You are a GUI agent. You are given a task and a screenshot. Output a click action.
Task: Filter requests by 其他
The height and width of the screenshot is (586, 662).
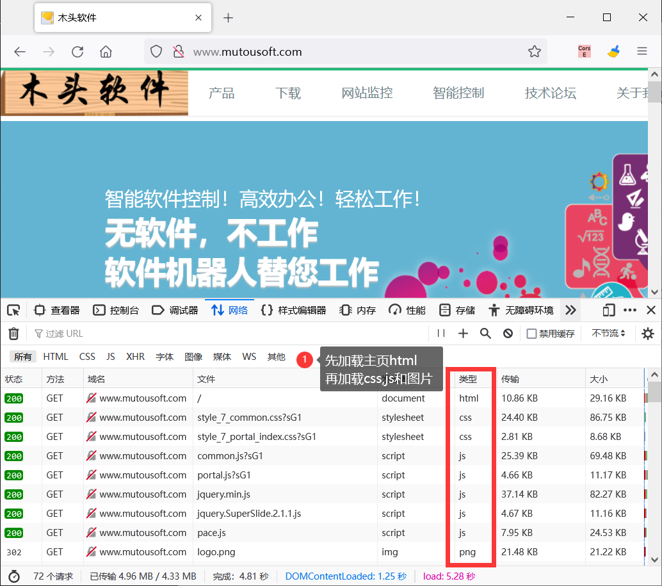276,357
